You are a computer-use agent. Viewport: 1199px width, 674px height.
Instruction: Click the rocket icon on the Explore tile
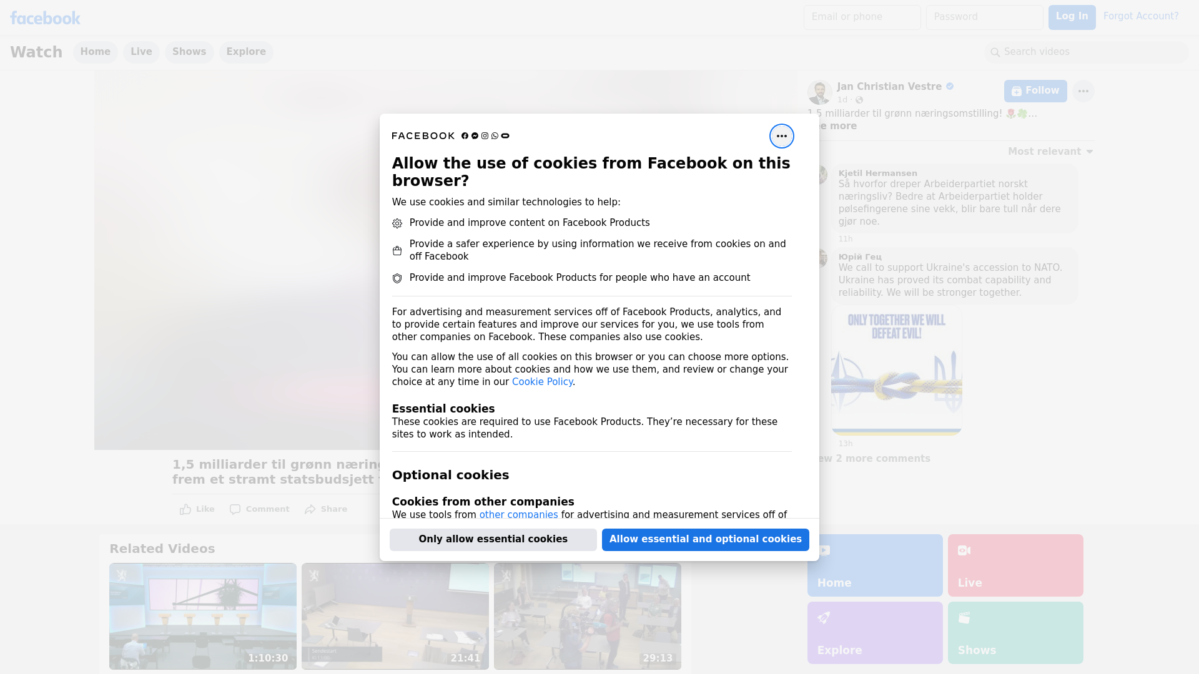(824, 618)
